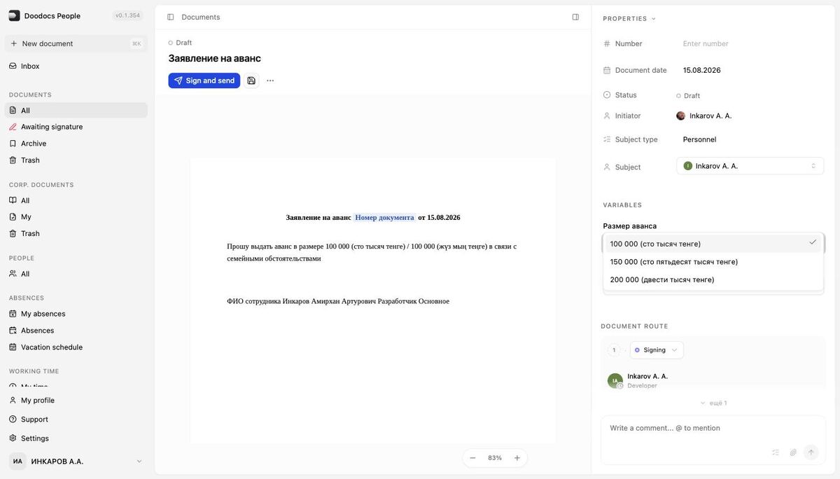The height and width of the screenshot is (479, 840).
Task: Click the Support chat icon
Action: tap(13, 419)
